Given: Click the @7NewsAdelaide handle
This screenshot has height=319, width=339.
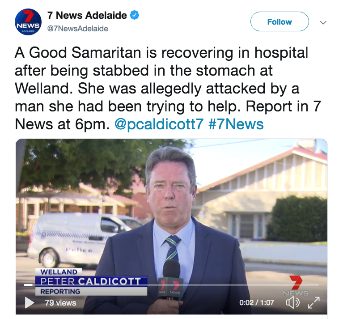Looking at the screenshot, I should (78, 29).
